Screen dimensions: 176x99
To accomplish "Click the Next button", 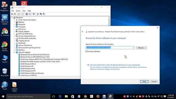I will (144, 81).
